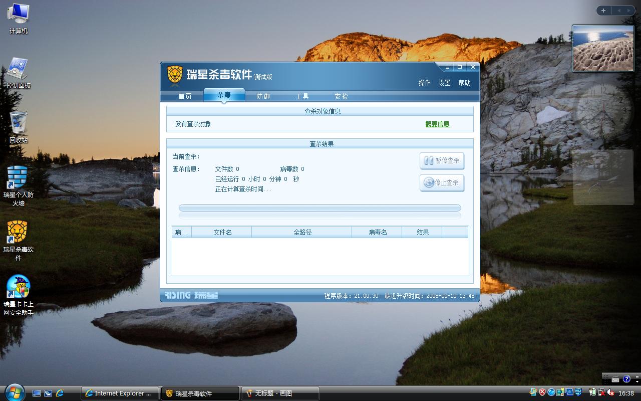
Task: Click the 正在计算查杀时间 text
Action: [243, 189]
